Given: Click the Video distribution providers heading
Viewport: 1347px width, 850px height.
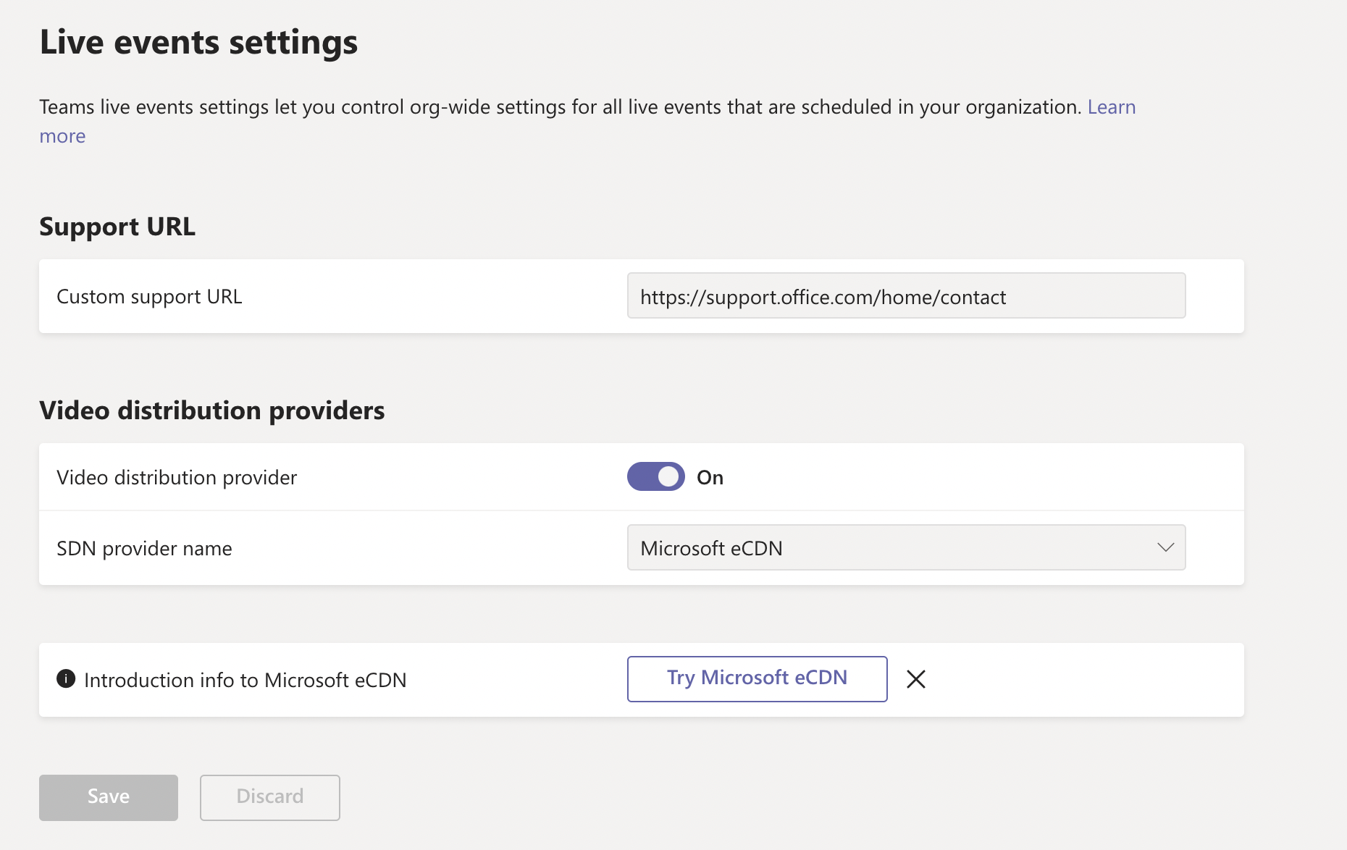Looking at the screenshot, I should [x=212, y=410].
